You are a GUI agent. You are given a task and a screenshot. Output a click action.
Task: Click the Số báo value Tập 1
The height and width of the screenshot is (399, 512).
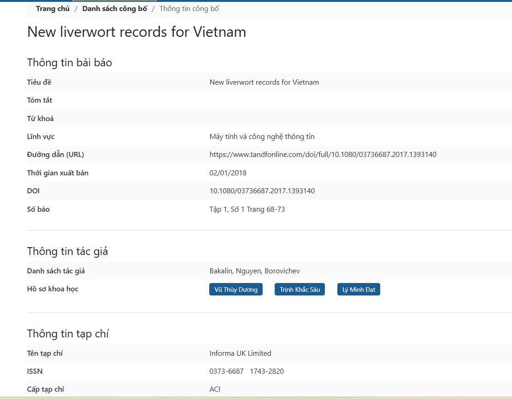[x=247, y=209]
